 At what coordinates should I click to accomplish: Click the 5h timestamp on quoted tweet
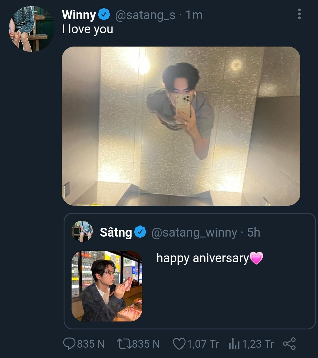(254, 232)
